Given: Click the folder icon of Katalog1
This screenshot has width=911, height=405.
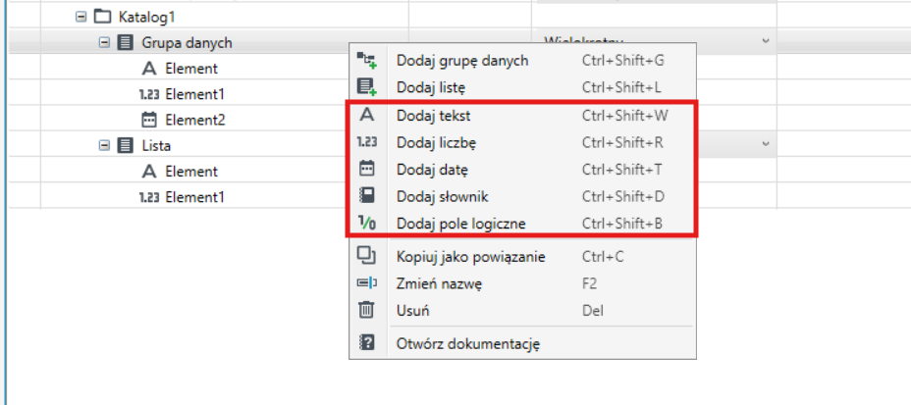Looking at the screenshot, I should click(x=102, y=17).
